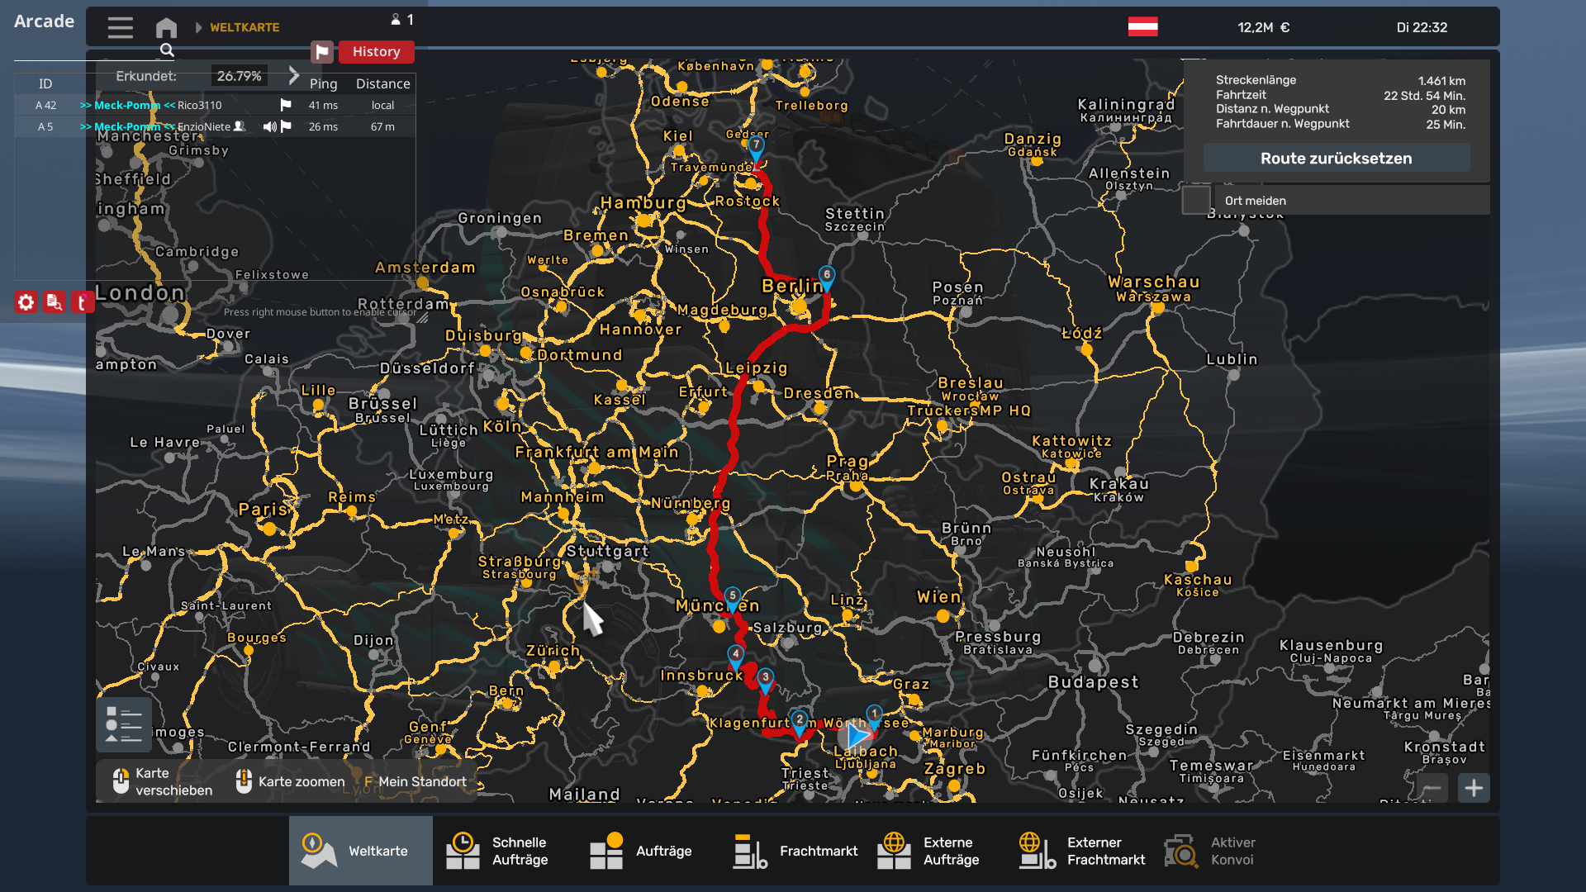Click waypoint marker 6 near Berlin
The width and height of the screenshot is (1586, 892).
point(826,276)
